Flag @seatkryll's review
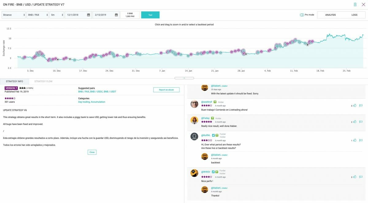 pos(361,106)
